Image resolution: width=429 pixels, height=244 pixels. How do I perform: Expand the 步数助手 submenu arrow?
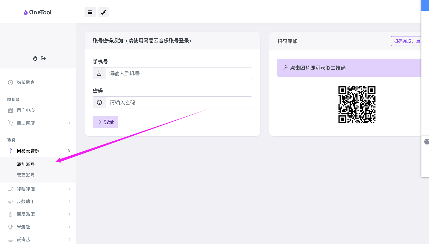pyautogui.click(x=69, y=202)
